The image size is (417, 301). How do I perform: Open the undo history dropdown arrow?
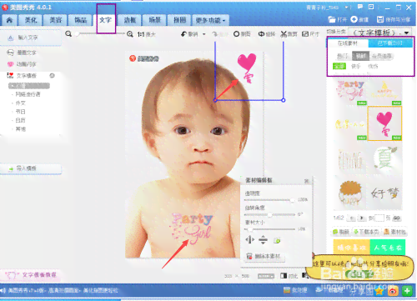pos(204,34)
